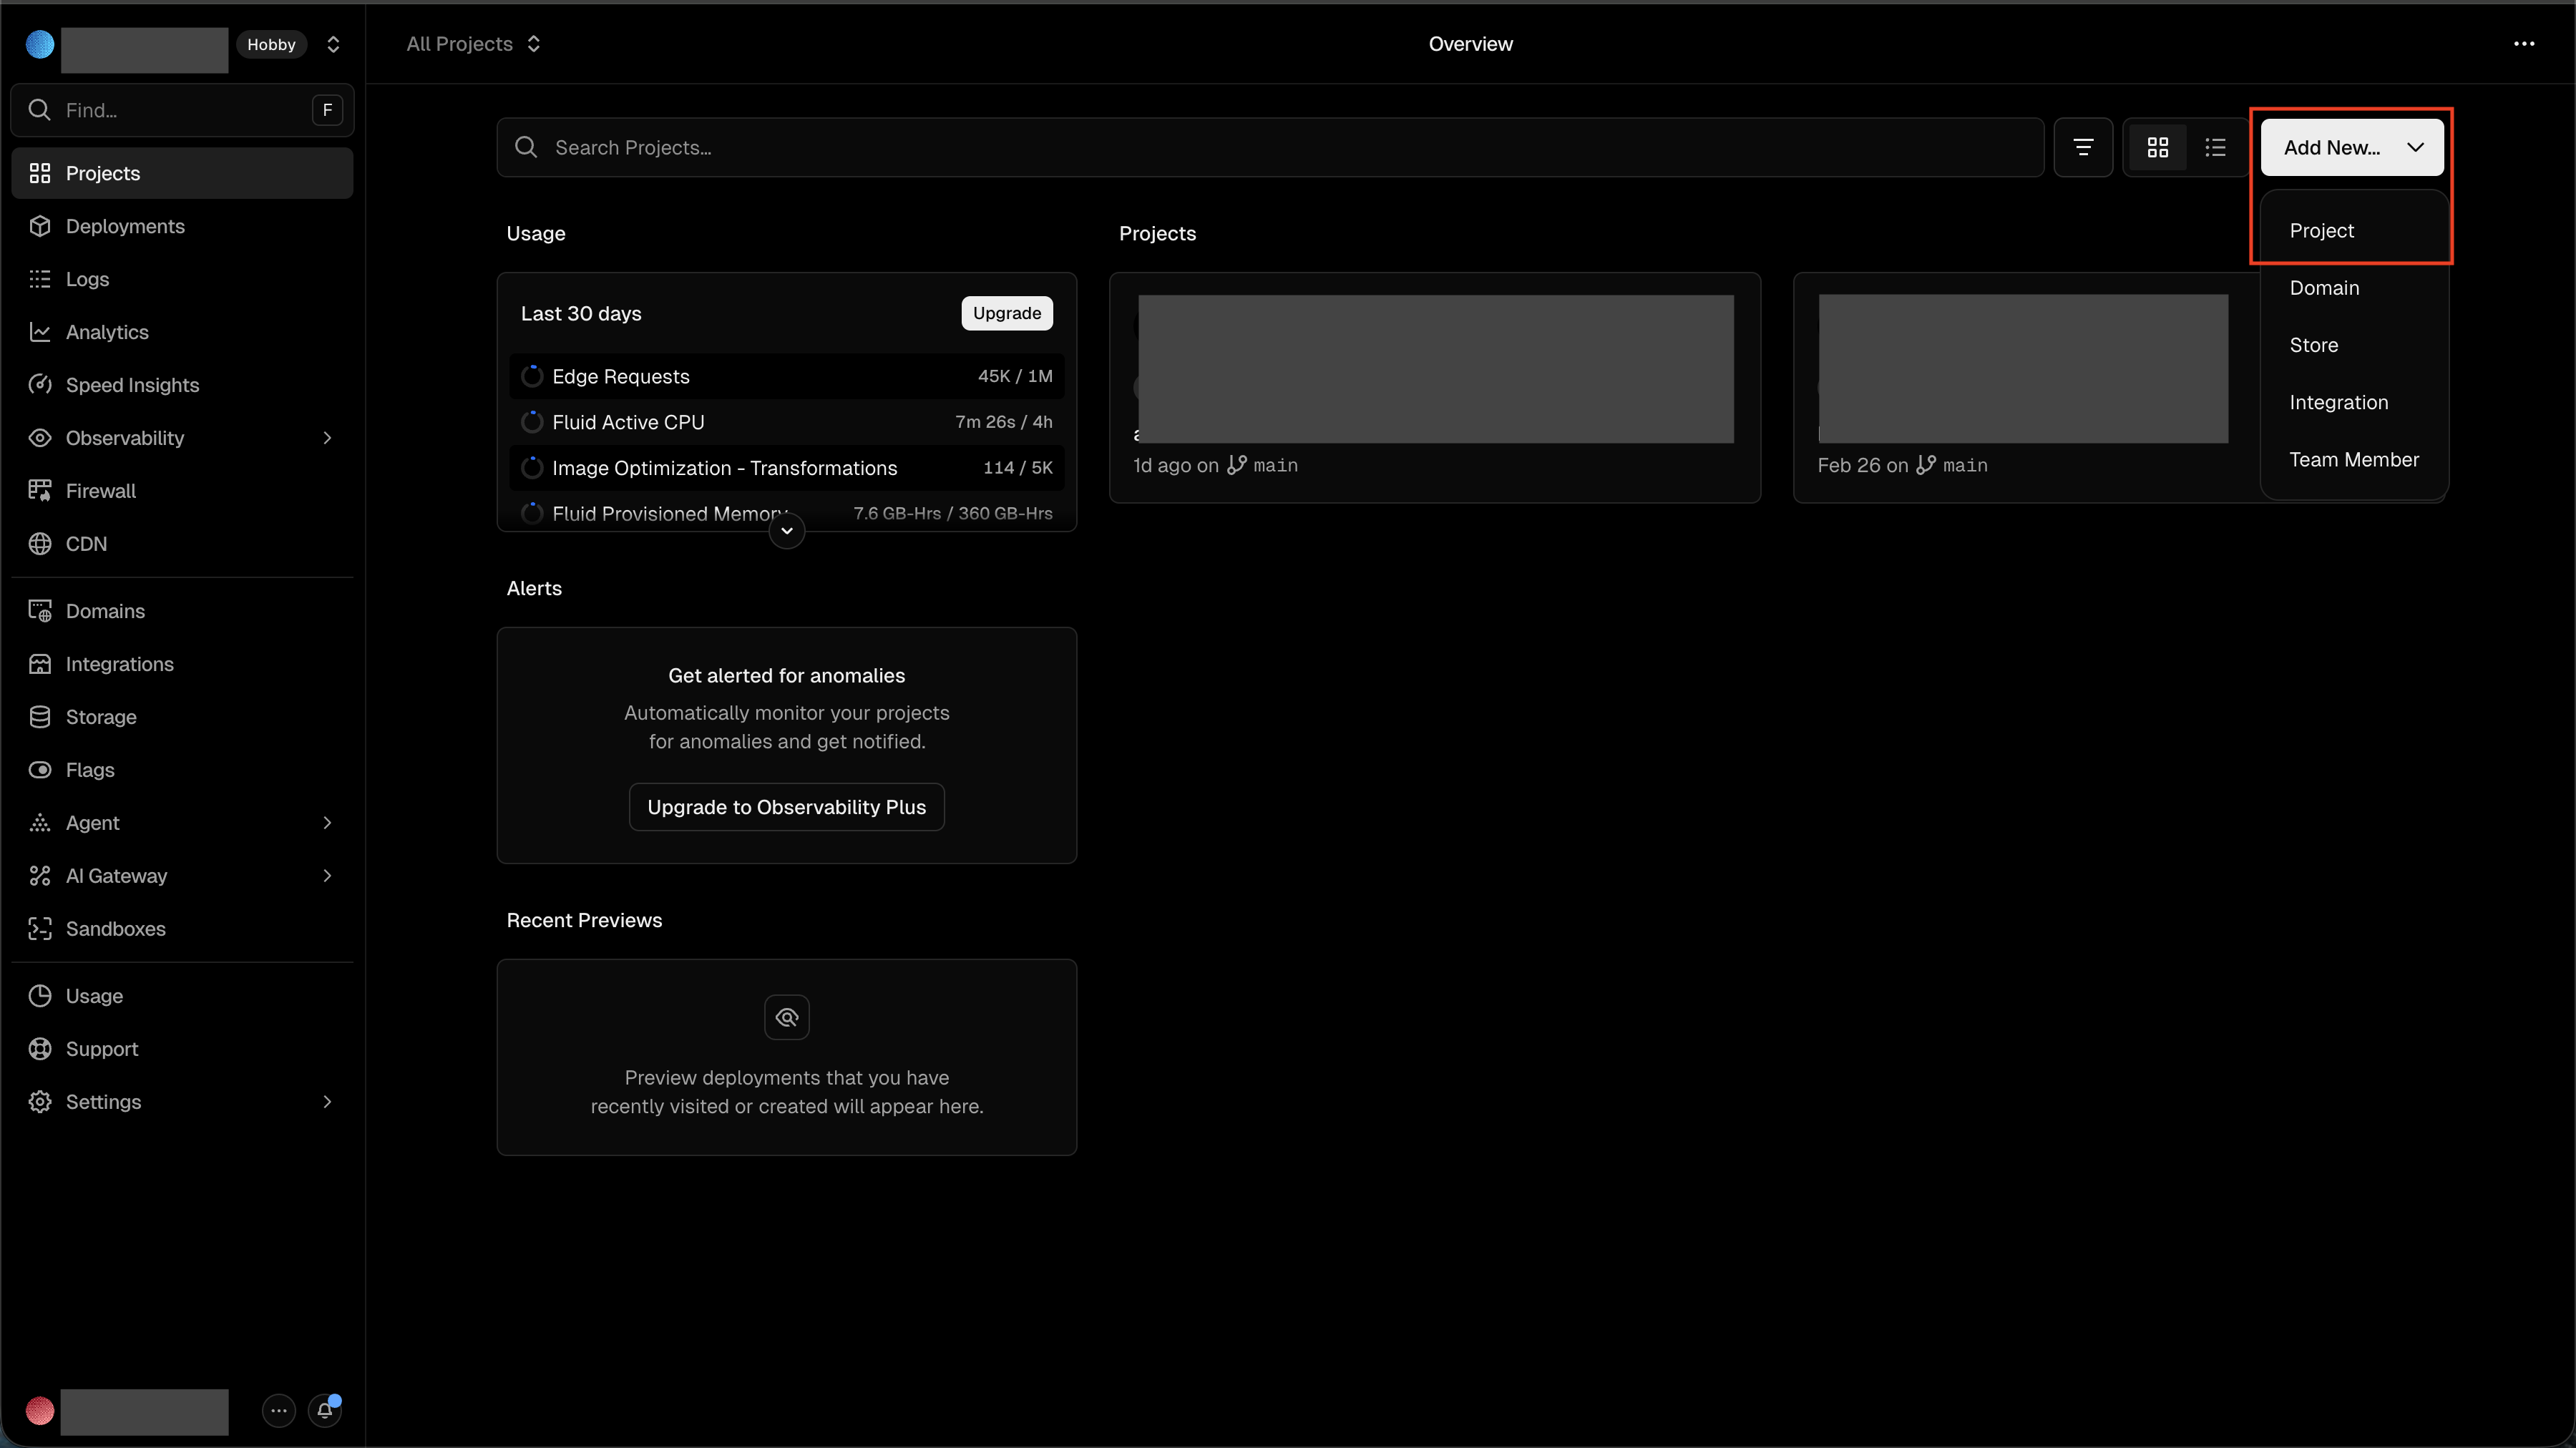Choose Domain from Add New menu
This screenshot has height=1448, width=2576.
point(2324,288)
